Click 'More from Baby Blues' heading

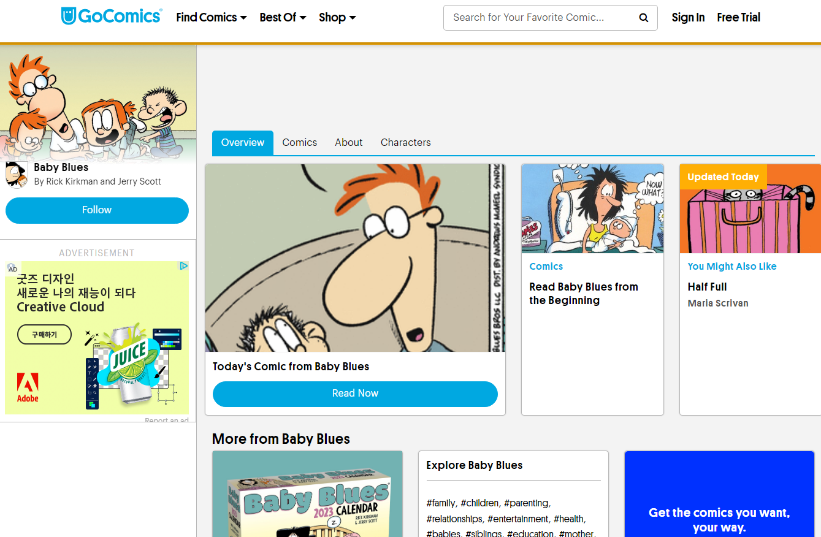click(x=281, y=439)
